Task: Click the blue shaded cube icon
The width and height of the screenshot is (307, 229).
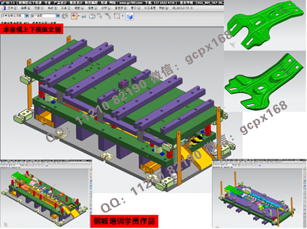Action: coord(129,16)
